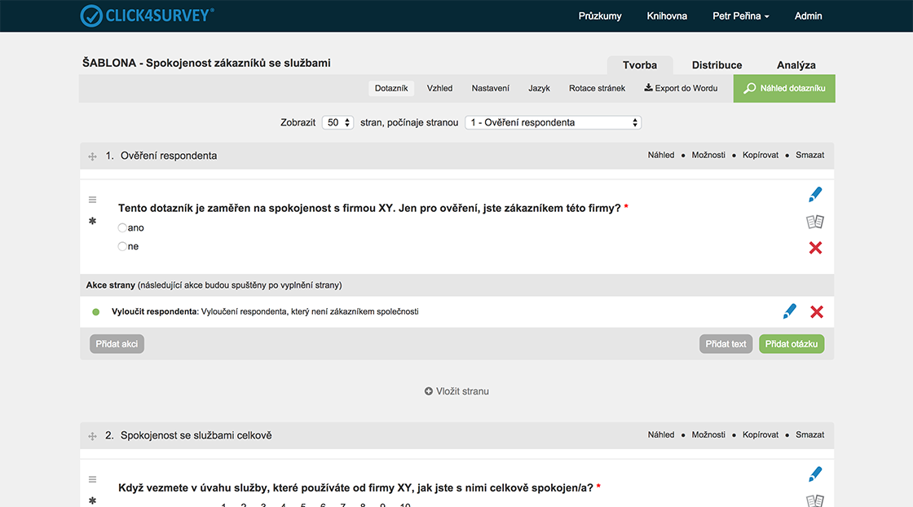Expand the Petr Peňna user menu
This screenshot has width=913, height=507.
(x=740, y=16)
